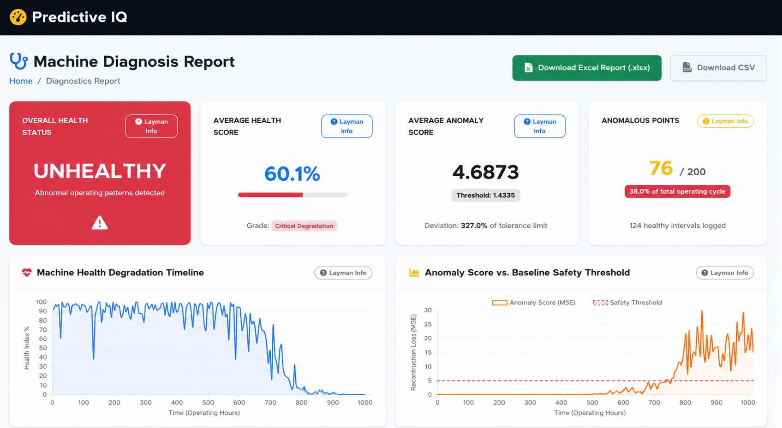
Task: Download Excel Report (.xlsx)
Action: (x=587, y=68)
